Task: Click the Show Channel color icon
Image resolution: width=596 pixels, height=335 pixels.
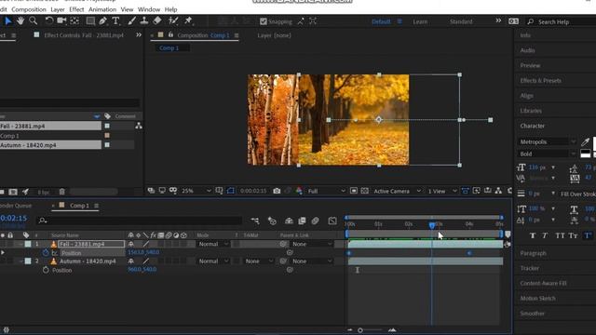Action: (299, 191)
